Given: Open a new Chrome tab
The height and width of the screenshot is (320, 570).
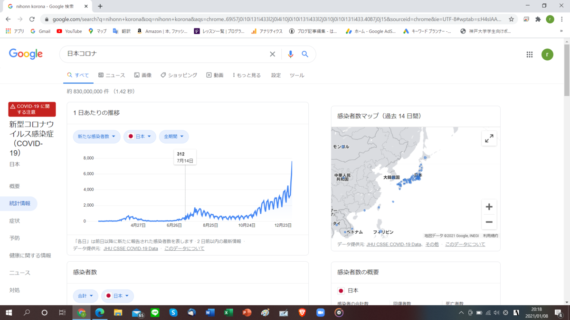Looking at the screenshot, I should [x=100, y=6].
